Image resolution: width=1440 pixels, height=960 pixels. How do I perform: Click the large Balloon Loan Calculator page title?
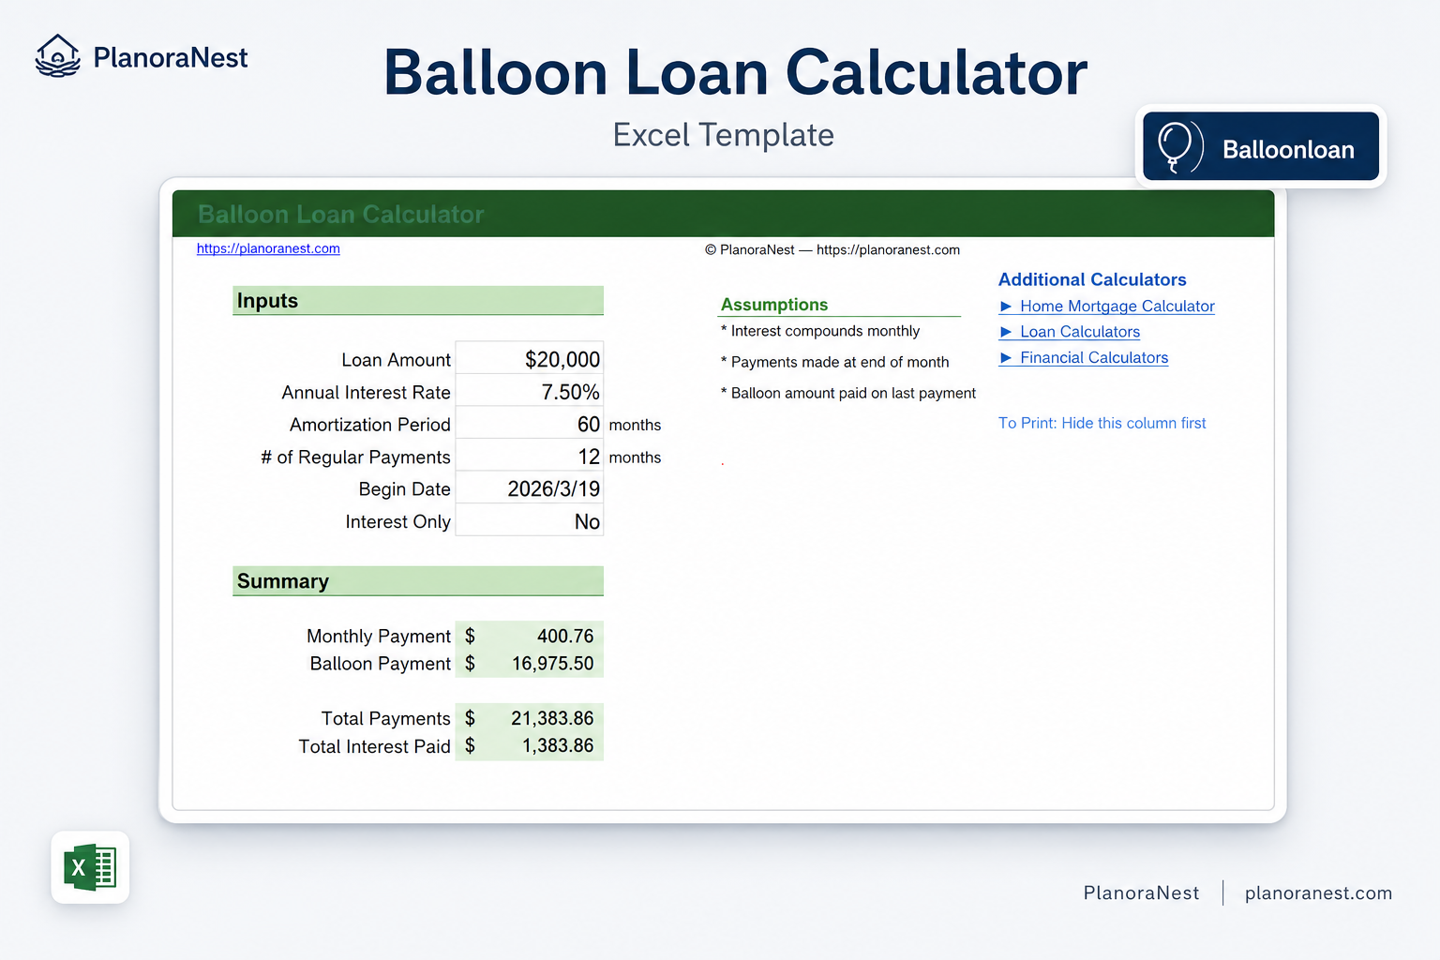[735, 73]
